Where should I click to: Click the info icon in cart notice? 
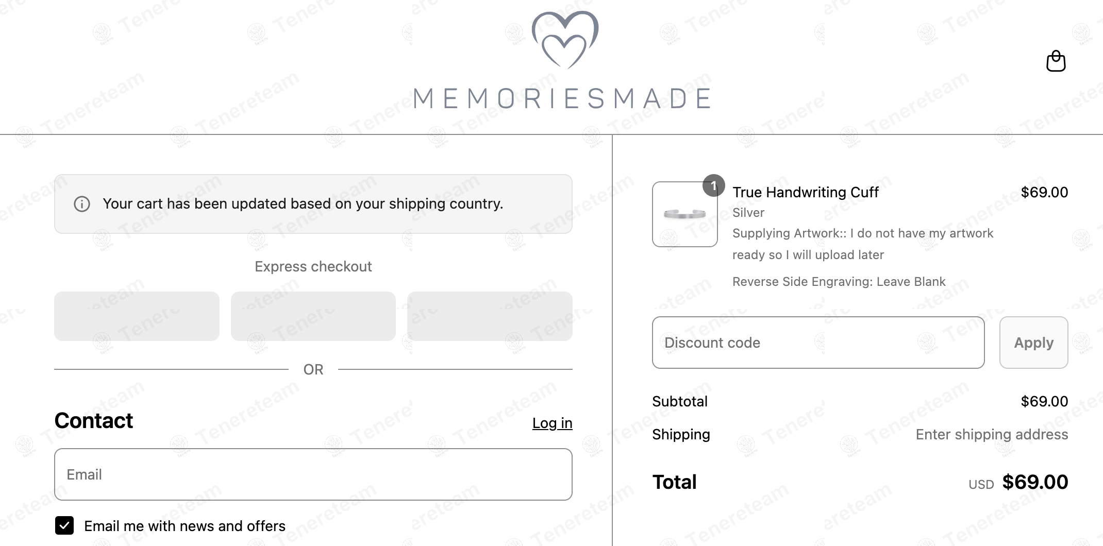[x=82, y=204]
